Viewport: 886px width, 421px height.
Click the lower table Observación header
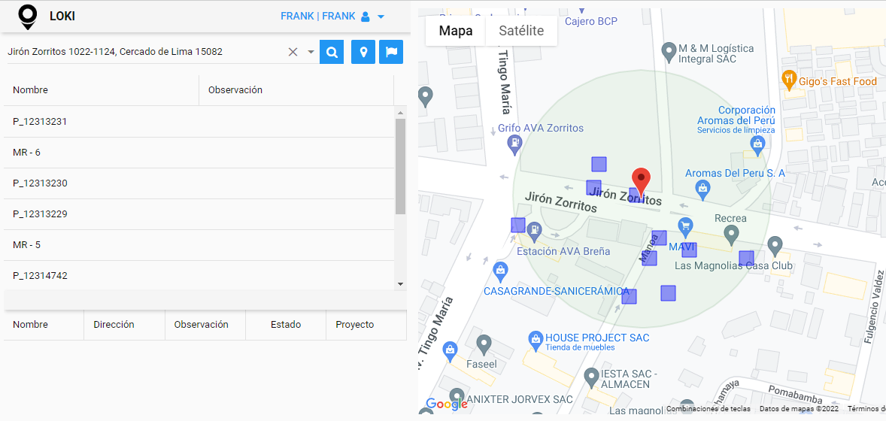click(x=201, y=324)
